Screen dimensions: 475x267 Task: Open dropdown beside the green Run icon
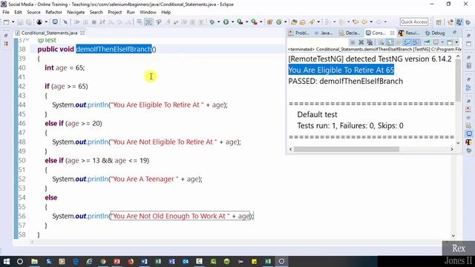click(232, 22)
